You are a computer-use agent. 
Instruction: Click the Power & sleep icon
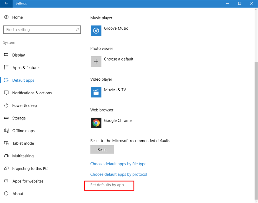coord(6,105)
